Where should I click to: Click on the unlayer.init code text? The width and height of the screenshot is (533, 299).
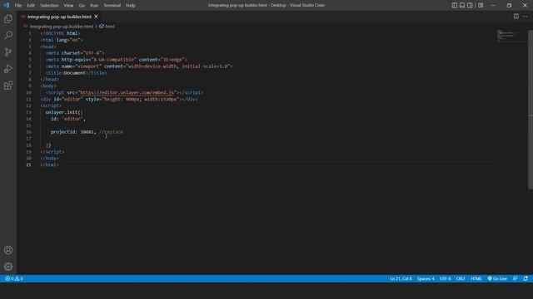(64, 112)
